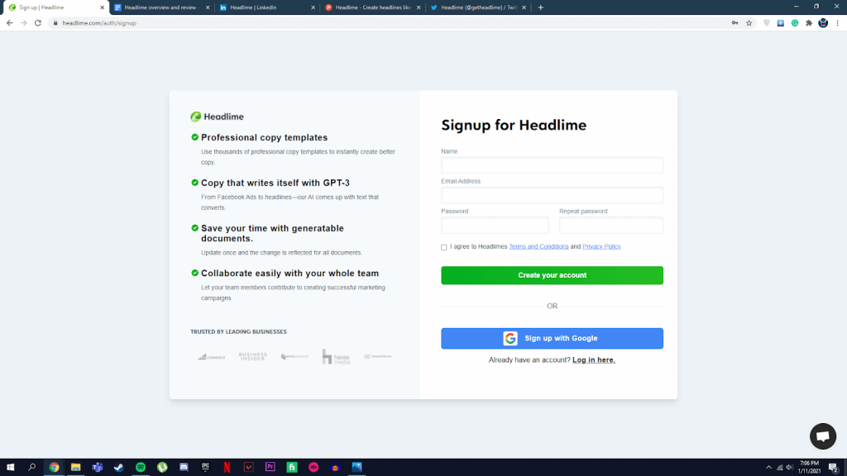Viewport: 847px width, 476px height.
Task: Click the Repeat password field
Action: point(611,225)
